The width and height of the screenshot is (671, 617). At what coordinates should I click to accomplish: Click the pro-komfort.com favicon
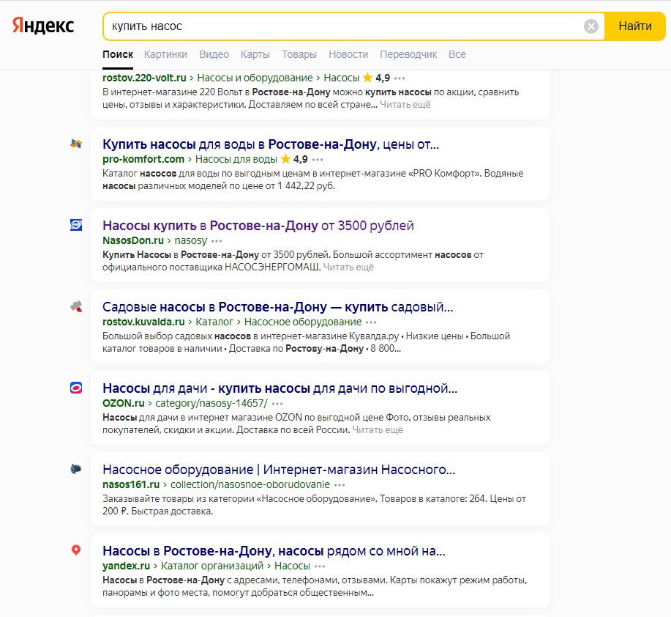pos(76,144)
